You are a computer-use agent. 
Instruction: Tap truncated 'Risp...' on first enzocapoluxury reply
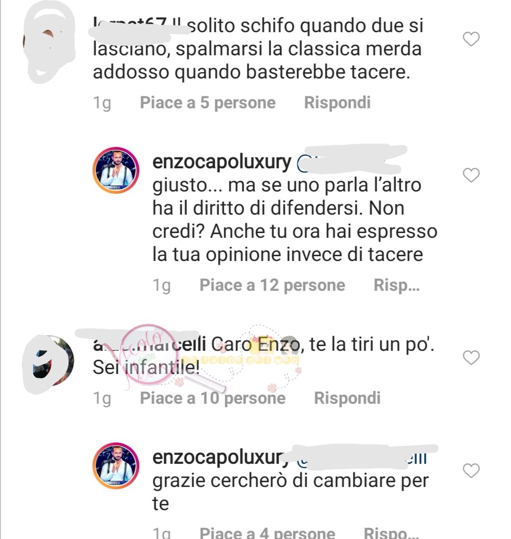396,285
